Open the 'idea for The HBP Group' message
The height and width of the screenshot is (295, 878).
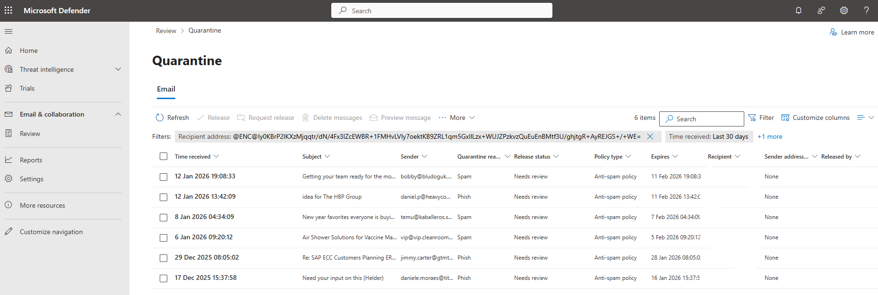pyautogui.click(x=332, y=197)
